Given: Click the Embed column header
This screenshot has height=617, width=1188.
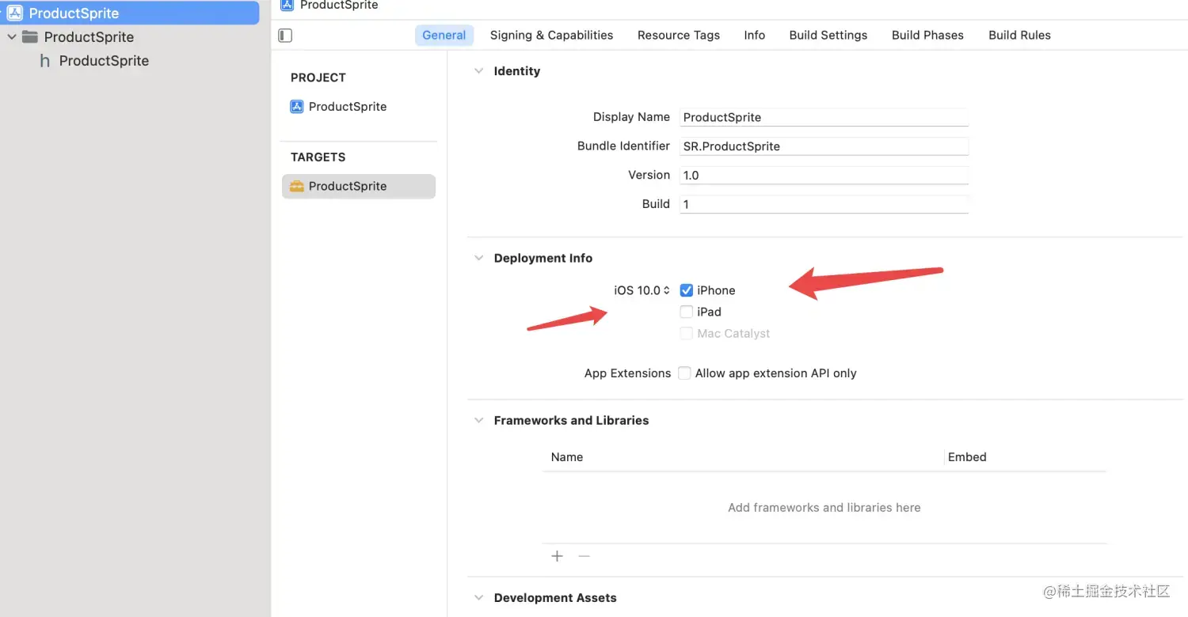Looking at the screenshot, I should tap(967, 457).
